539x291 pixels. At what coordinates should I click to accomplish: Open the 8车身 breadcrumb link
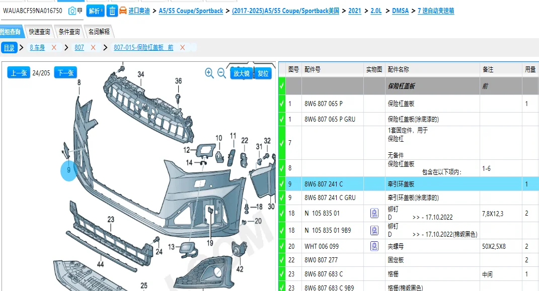tap(37, 47)
